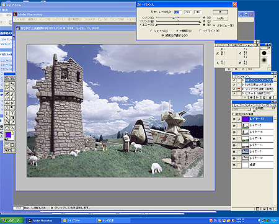This screenshot has height=224, width=279.
Task: Open the File menu in Photoshop
Action: point(19,19)
